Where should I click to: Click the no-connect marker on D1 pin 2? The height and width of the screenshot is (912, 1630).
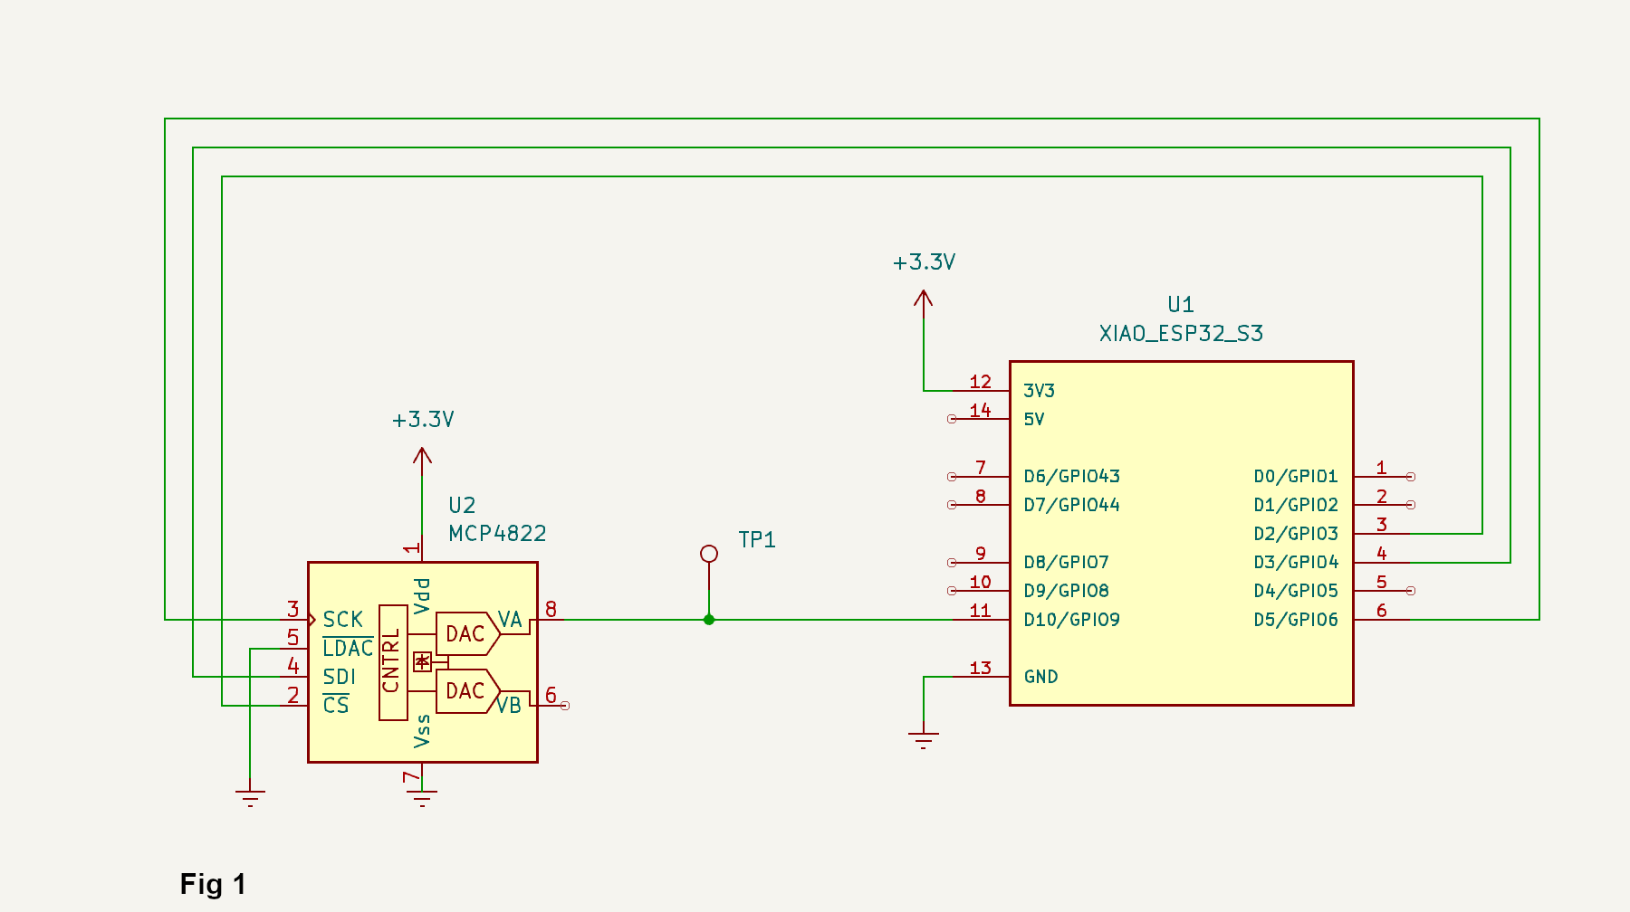click(x=1411, y=505)
